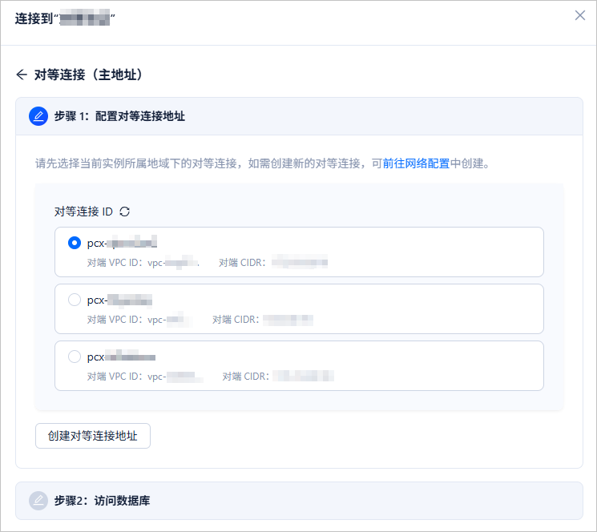Image resolution: width=597 pixels, height=532 pixels.
Task: Select the first pcx peering connection radio button
Action: click(75, 243)
